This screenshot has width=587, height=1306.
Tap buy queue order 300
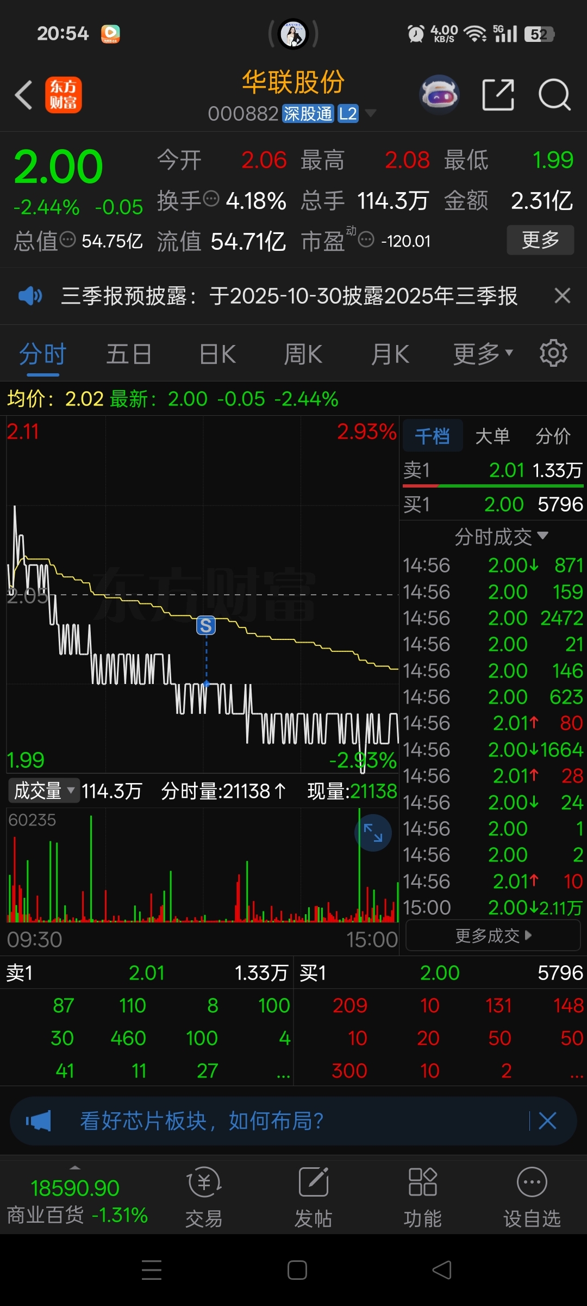pyautogui.click(x=349, y=1071)
